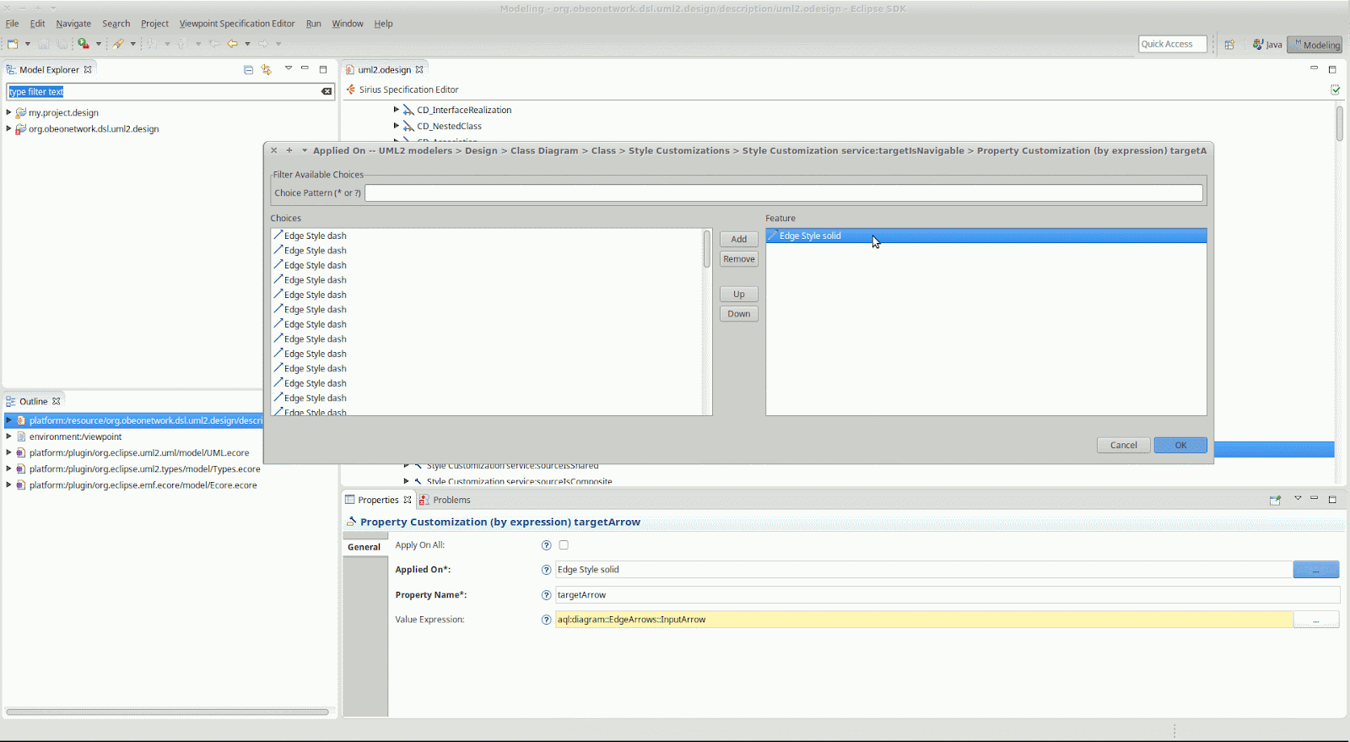Click the Applied On browse button
The height and width of the screenshot is (742, 1350).
coord(1315,570)
